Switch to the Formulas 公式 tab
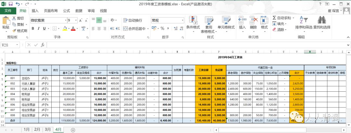 pos(66,11)
